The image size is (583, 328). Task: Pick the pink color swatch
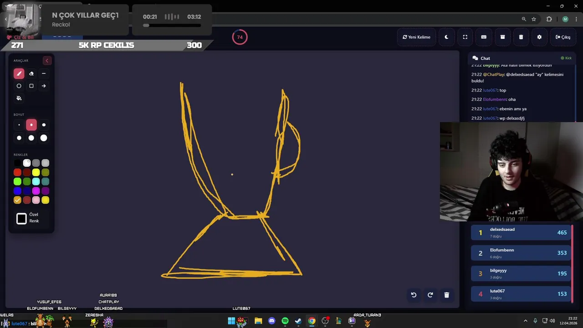coord(36,200)
